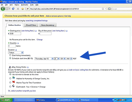Click the Windows Start button

[x=6, y=100]
